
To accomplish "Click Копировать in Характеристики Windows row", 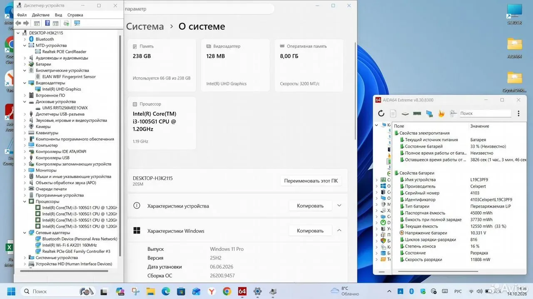I will tap(310, 231).
